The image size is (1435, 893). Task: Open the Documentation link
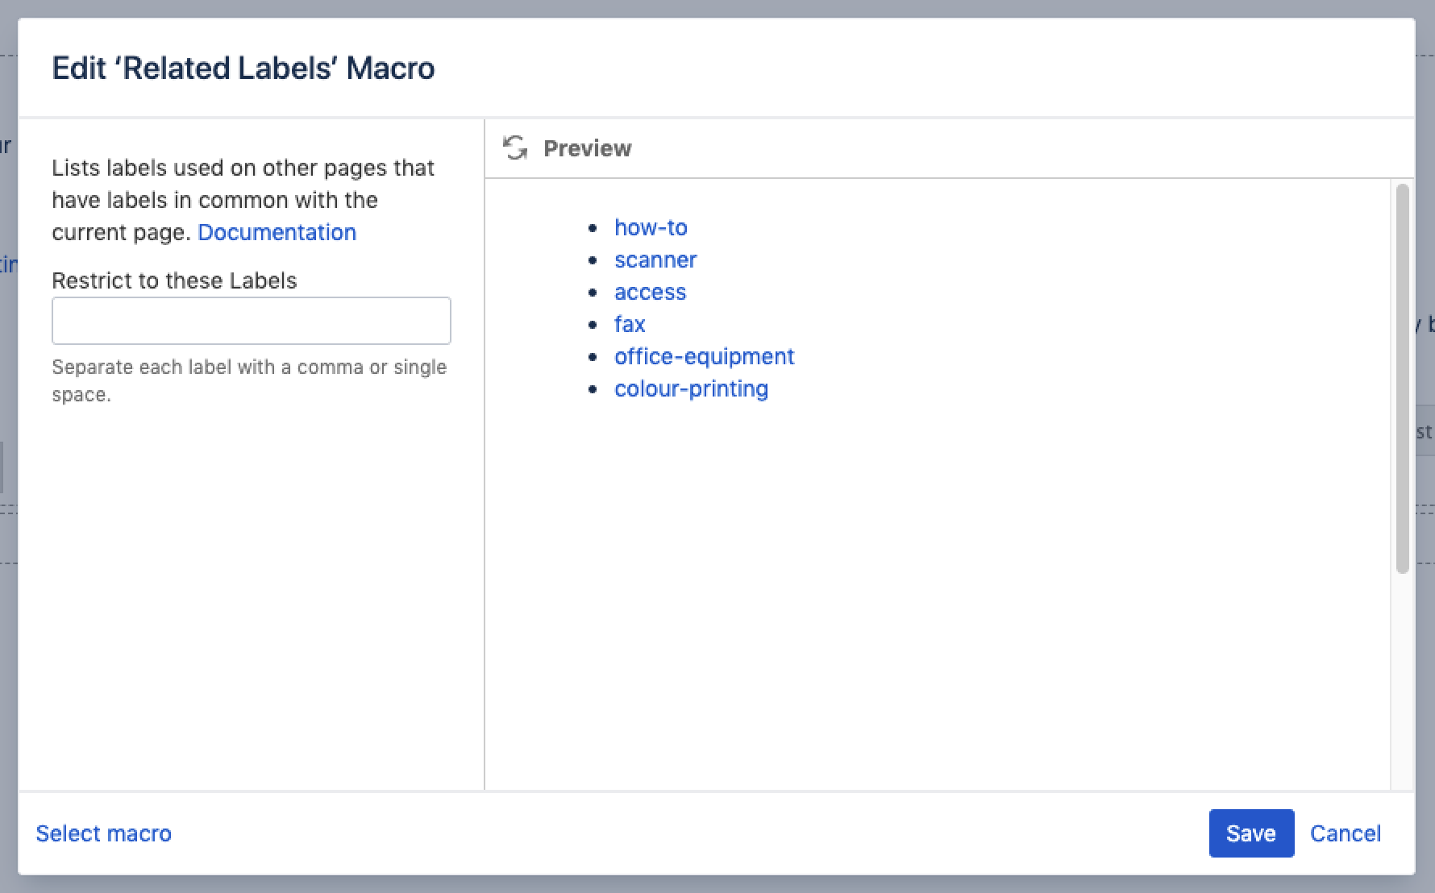pyautogui.click(x=277, y=232)
